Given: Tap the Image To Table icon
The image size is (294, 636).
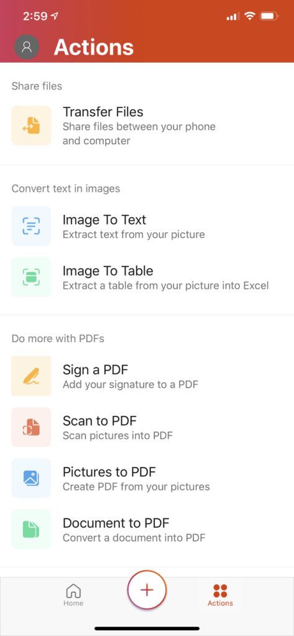Looking at the screenshot, I should [31, 277].
